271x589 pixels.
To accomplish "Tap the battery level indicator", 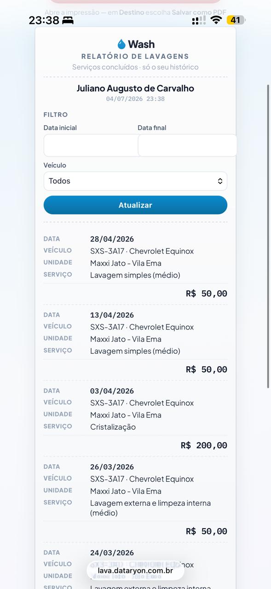I will [236, 20].
